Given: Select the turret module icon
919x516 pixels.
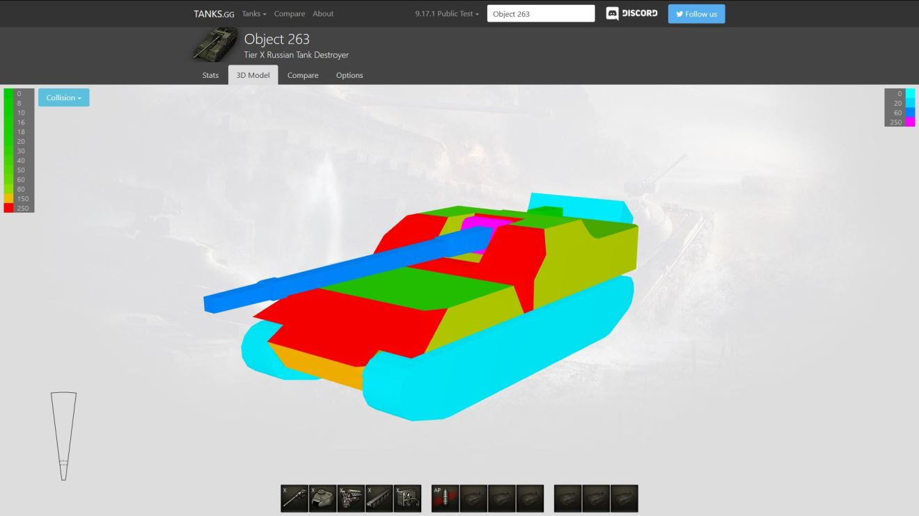Looking at the screenshot, I should point(322,499).
